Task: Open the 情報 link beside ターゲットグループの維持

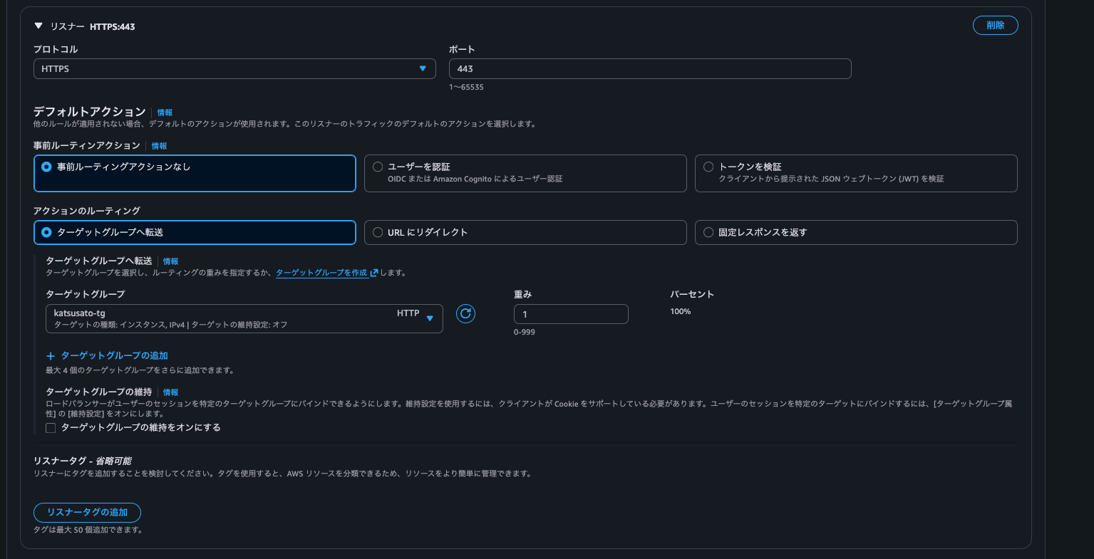Action: (x=171, y=392)
